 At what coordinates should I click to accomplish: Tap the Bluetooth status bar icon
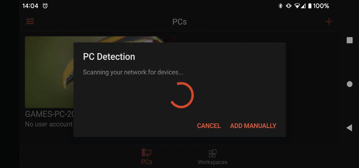(x=280, y=6)
